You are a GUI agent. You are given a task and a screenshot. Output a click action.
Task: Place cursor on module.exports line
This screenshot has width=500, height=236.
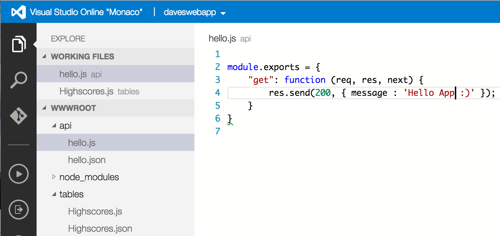(x=274, y=67)
